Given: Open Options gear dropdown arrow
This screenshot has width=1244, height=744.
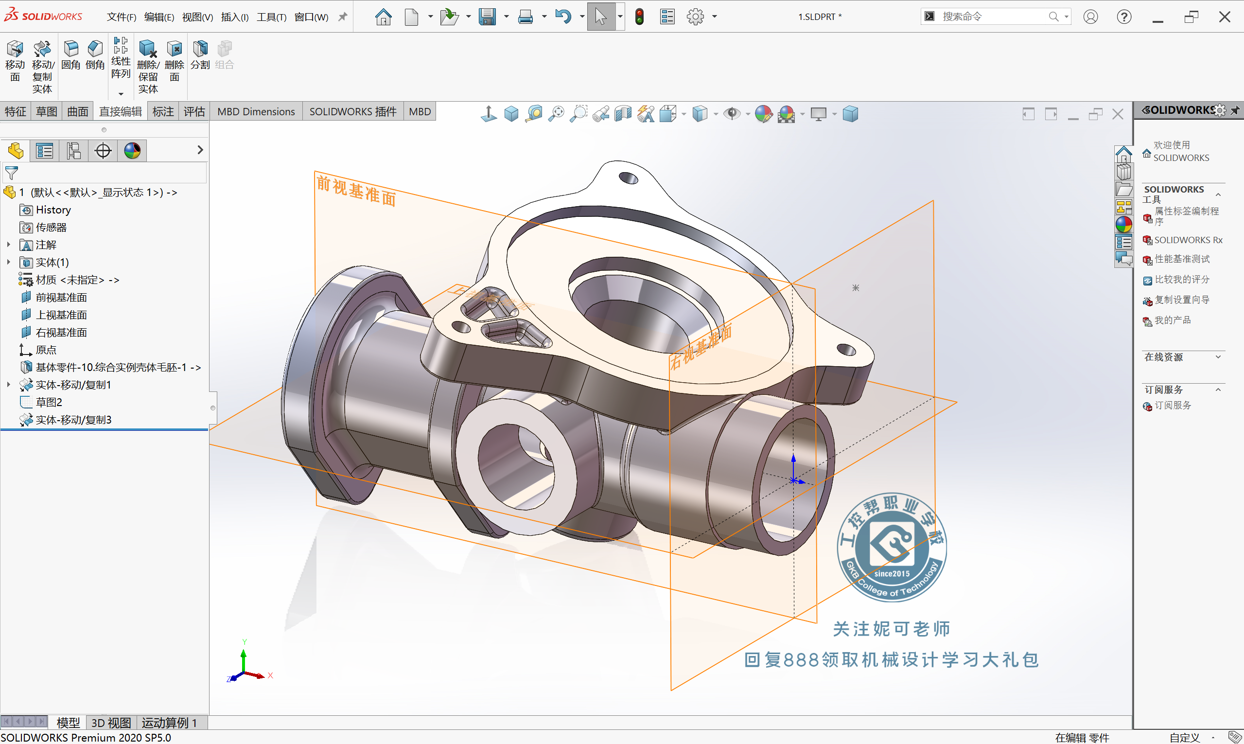Looking at the screenshot, I should (x=715, y=17).
